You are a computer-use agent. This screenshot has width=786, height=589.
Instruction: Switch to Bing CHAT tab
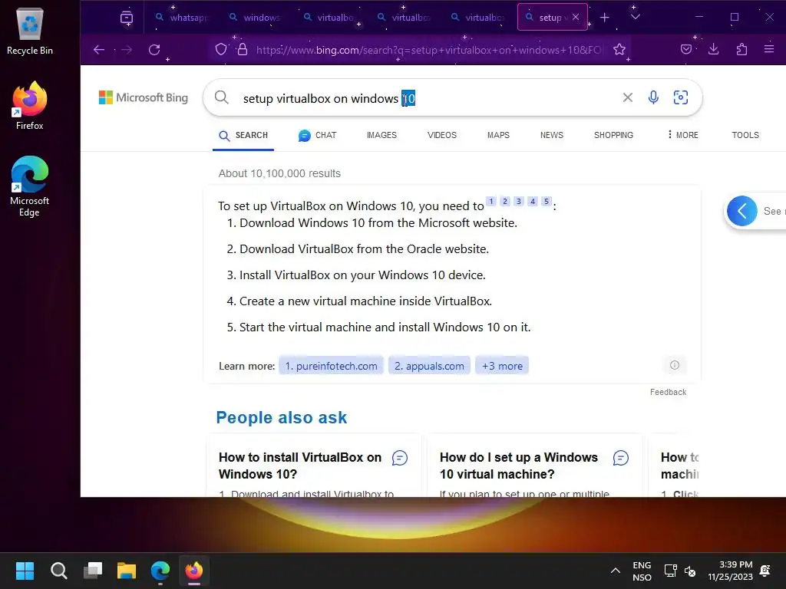pos(317,135)
